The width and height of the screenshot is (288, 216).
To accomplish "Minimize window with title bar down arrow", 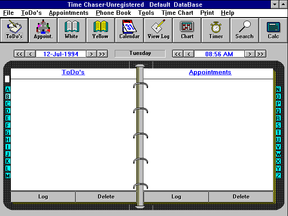I will point(275,4).
